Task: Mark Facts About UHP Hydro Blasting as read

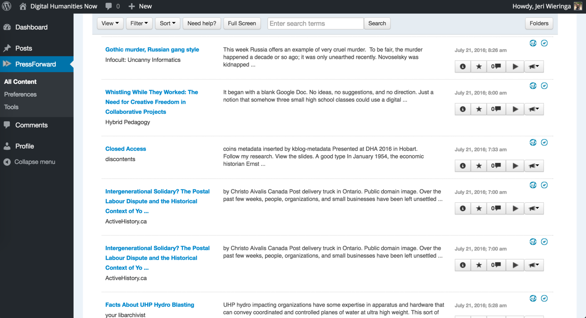Action: click(x=544, y=299)
